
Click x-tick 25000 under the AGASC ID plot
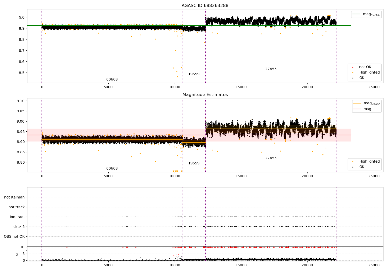(374, 87)
